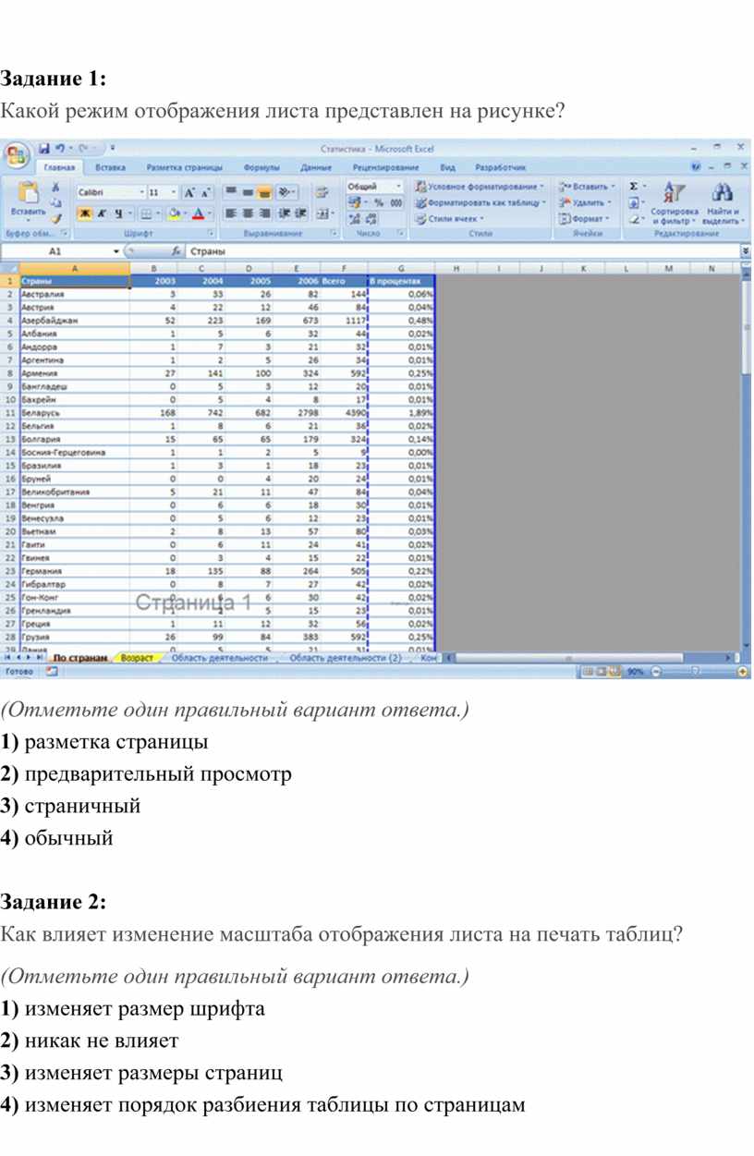Click the Undo arrow icon

click(x=60, y=148)
